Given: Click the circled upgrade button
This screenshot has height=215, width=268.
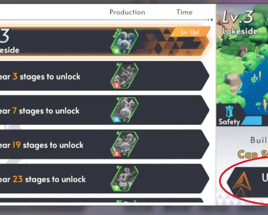Looking at the screenshot, I should pyautogui.click(x=247, y=182).
